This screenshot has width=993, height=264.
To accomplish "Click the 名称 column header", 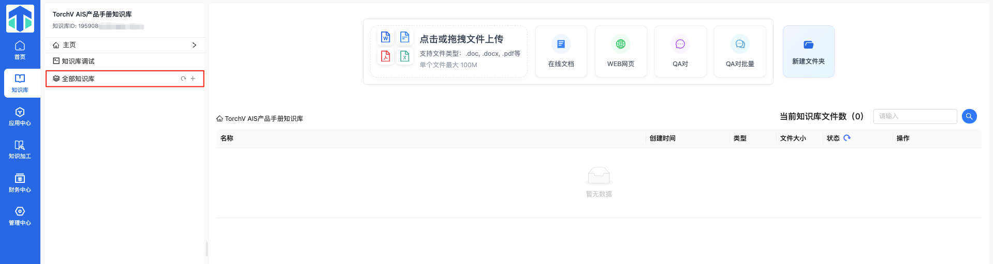I will (x=227, y=138).
